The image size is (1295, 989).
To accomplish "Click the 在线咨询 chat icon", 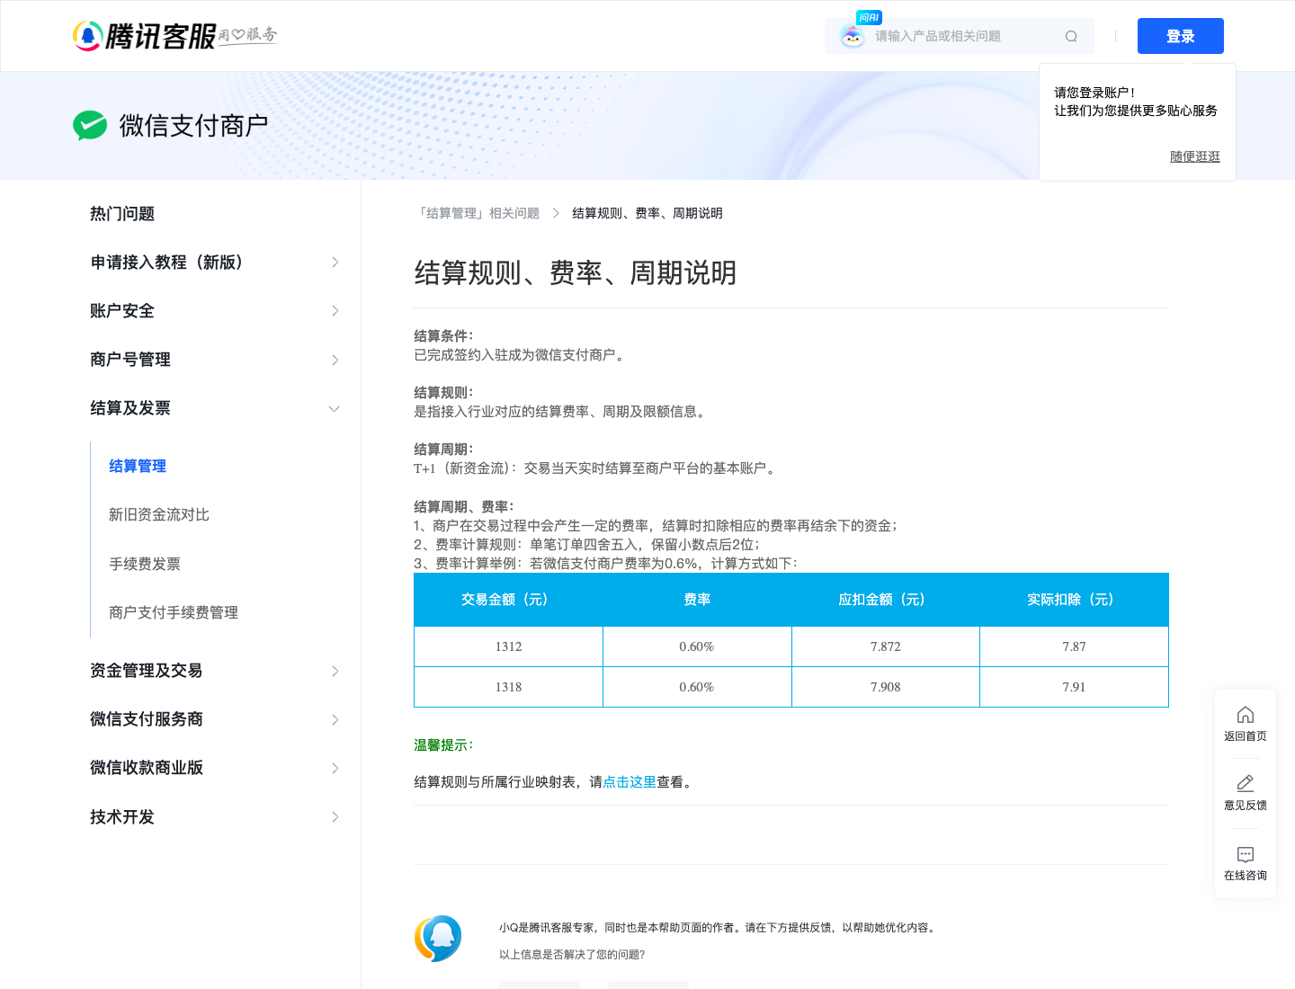I will [1246, 854].
